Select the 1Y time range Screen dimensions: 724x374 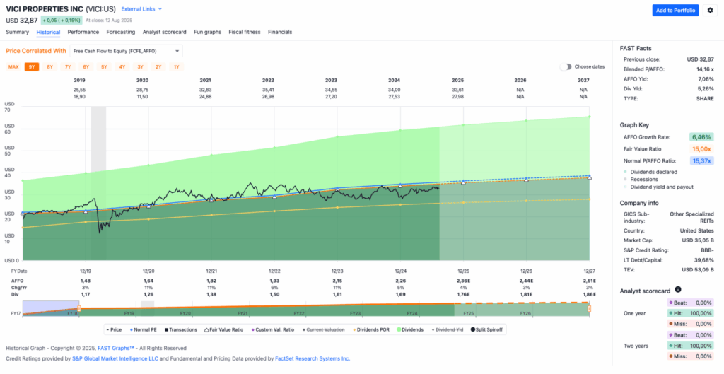click(x=176, y=67)
